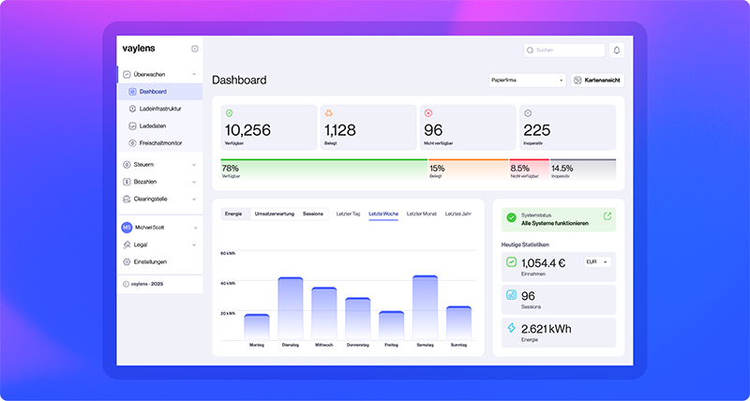Expand the Legal section chevron
This screenshot has width=750, height=401.
[x=194, y=245]
